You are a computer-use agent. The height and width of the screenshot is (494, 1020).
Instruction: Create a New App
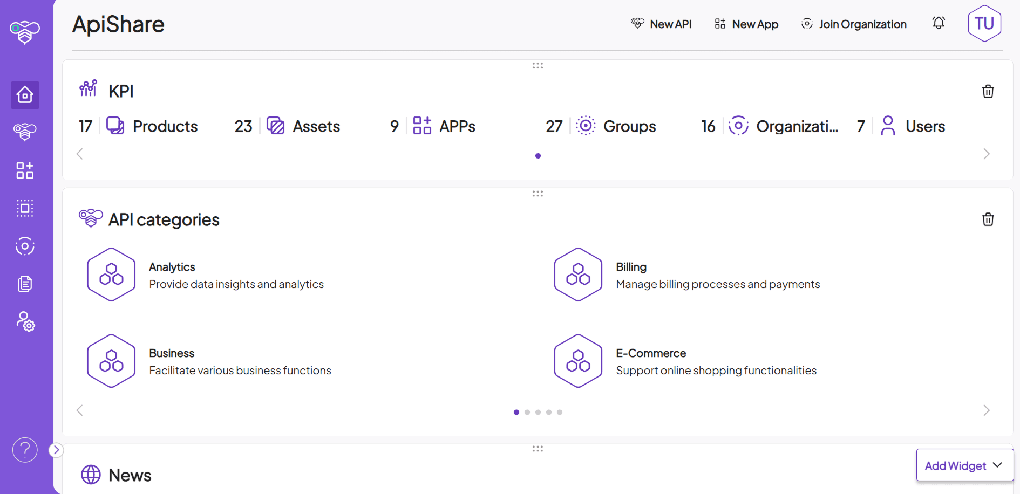click(x=746, y=24)
